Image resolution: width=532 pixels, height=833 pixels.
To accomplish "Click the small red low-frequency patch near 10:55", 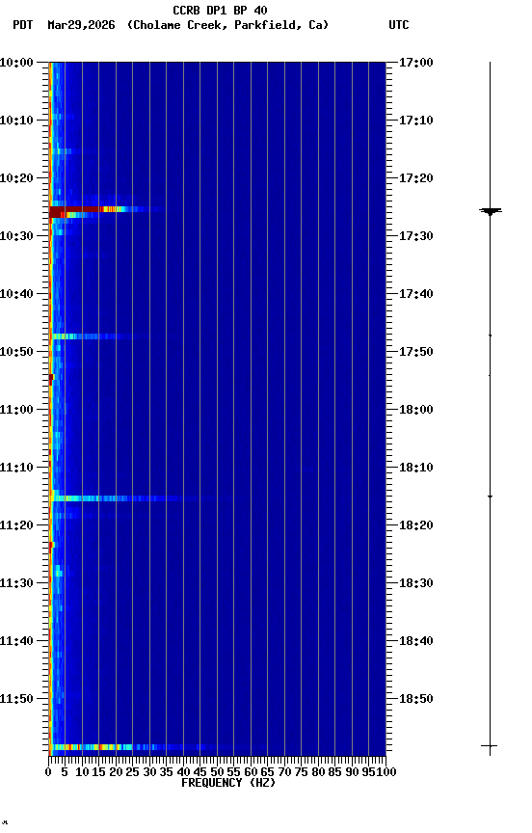I will 51,378.
